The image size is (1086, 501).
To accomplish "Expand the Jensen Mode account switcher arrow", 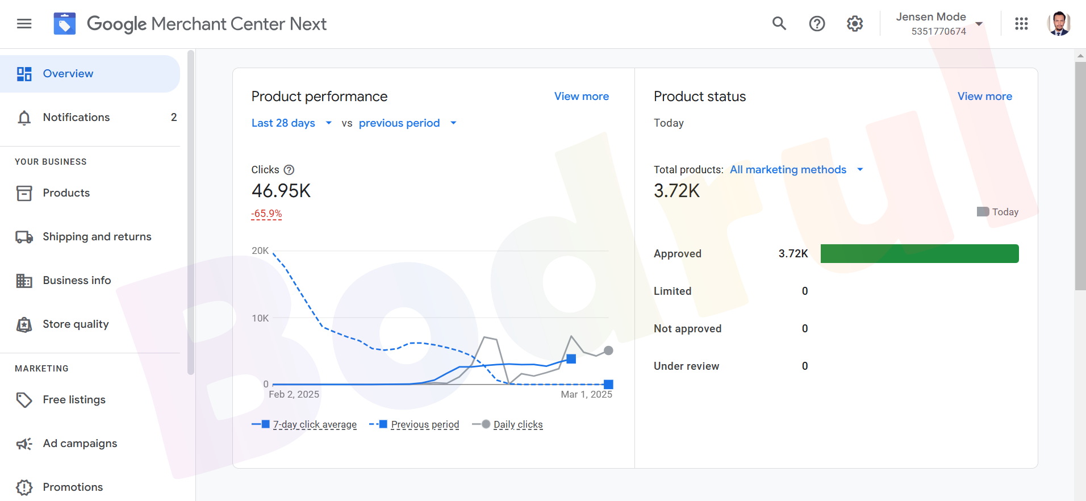I will point(979,24).
